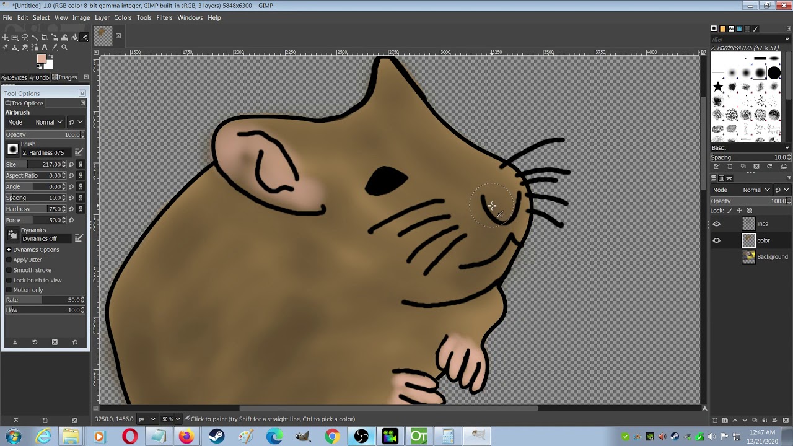Screen dimensions: 793x446
Task: Select the Unified Transform tool
Action: pyautogui.click(x=55, y=37)
